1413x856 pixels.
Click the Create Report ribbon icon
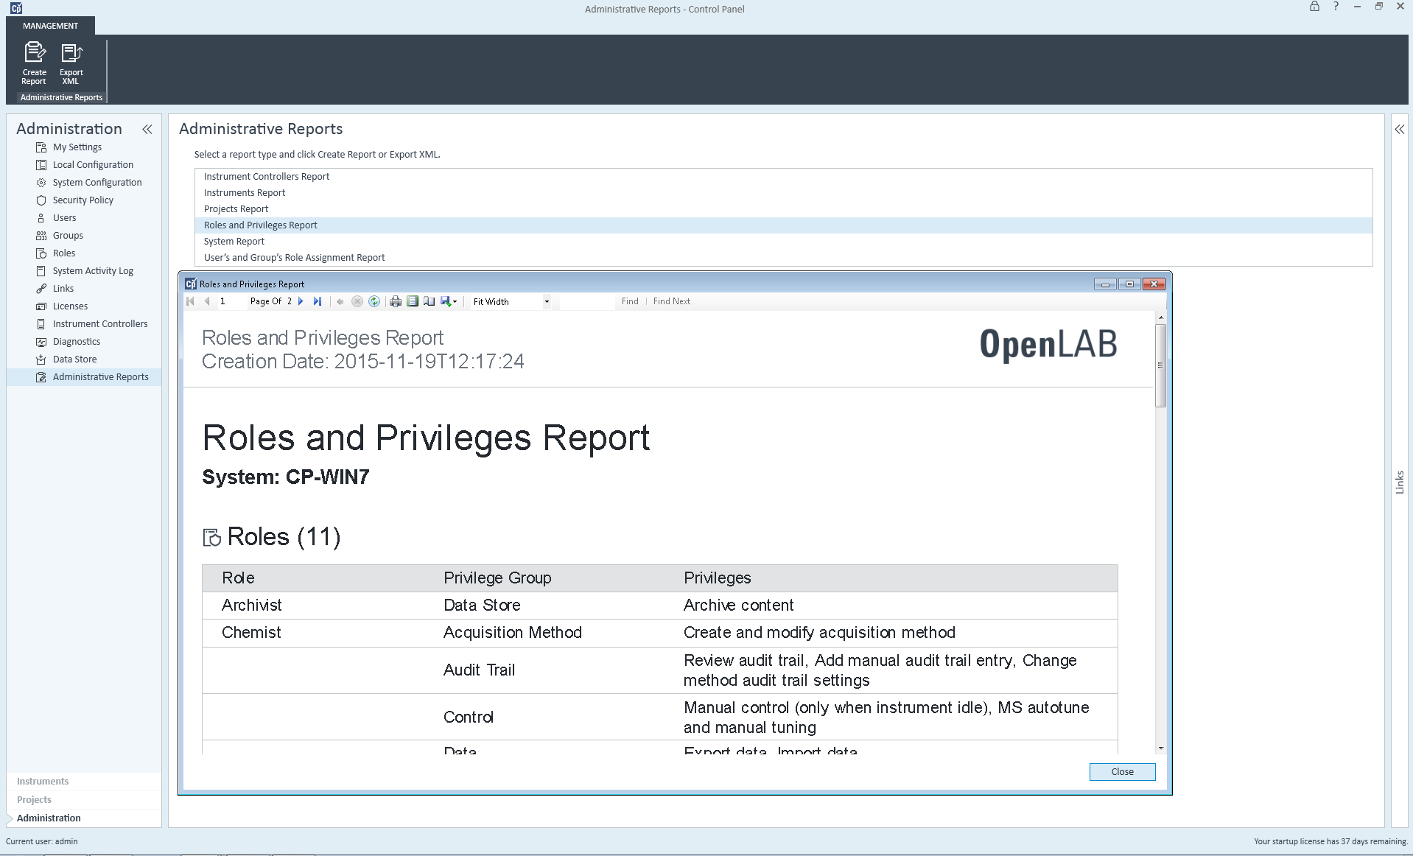pos(34,62)
